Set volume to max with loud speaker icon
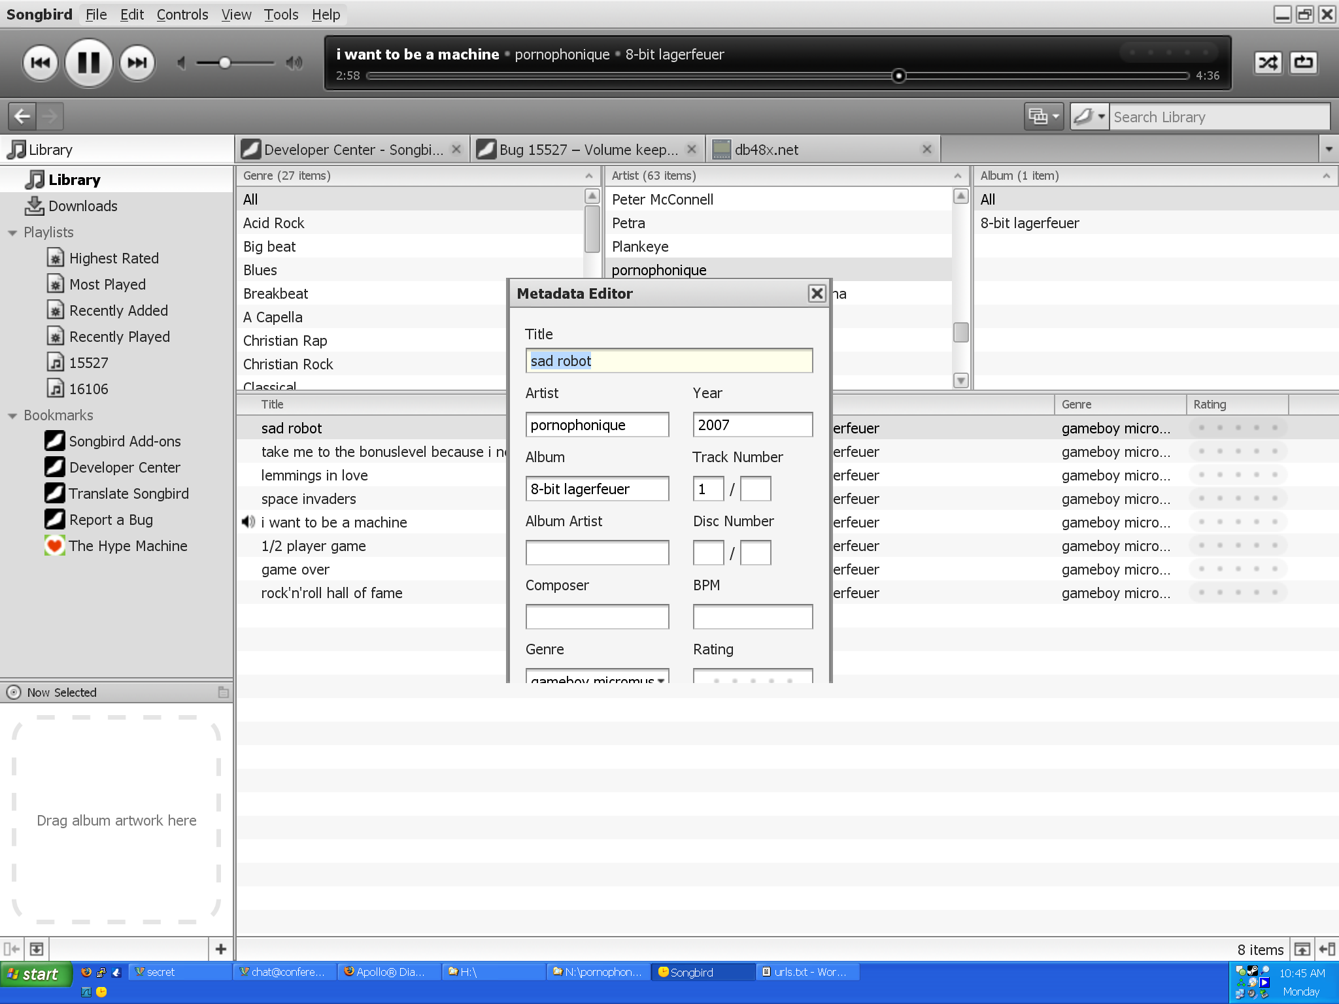 [x=294, y=63]
